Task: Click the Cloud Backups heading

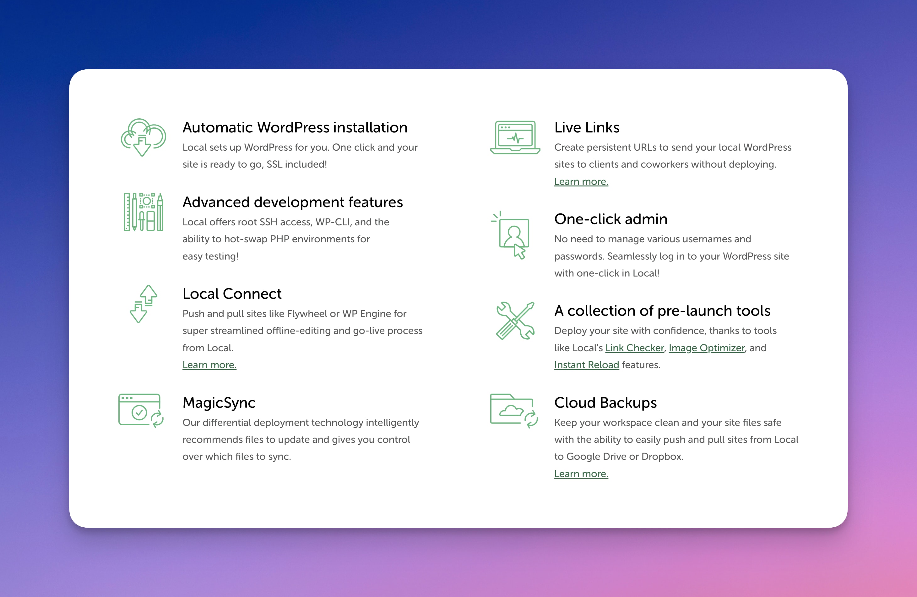Action: coord(605,403)
